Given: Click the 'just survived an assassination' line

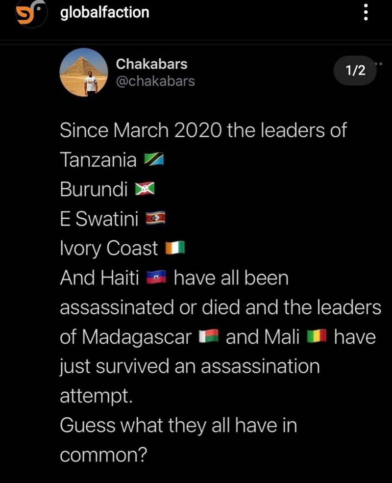Looking at the screenshot, I should 189,366.
